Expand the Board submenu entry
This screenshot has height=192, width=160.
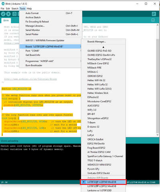point(50,46)
